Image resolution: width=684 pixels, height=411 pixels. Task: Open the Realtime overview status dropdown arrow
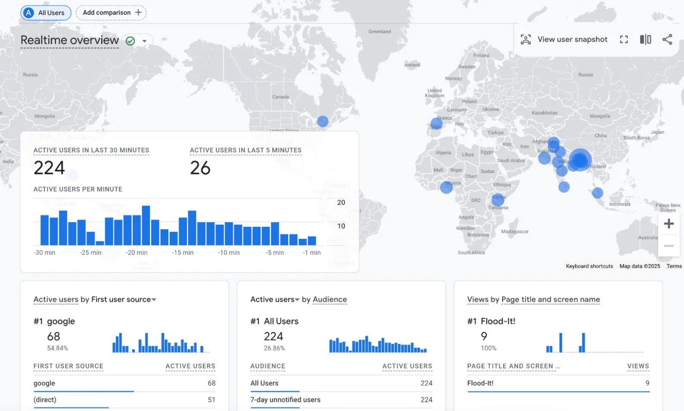145,41
